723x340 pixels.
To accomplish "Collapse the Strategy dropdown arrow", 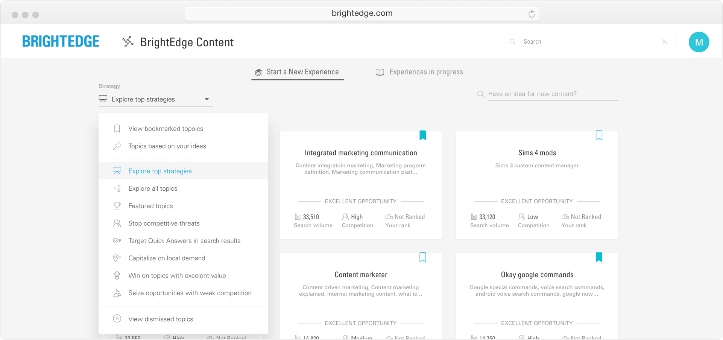I will (207, 99).
